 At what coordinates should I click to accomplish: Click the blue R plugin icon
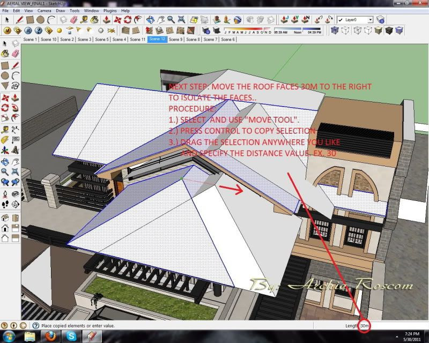click(28, 31)
